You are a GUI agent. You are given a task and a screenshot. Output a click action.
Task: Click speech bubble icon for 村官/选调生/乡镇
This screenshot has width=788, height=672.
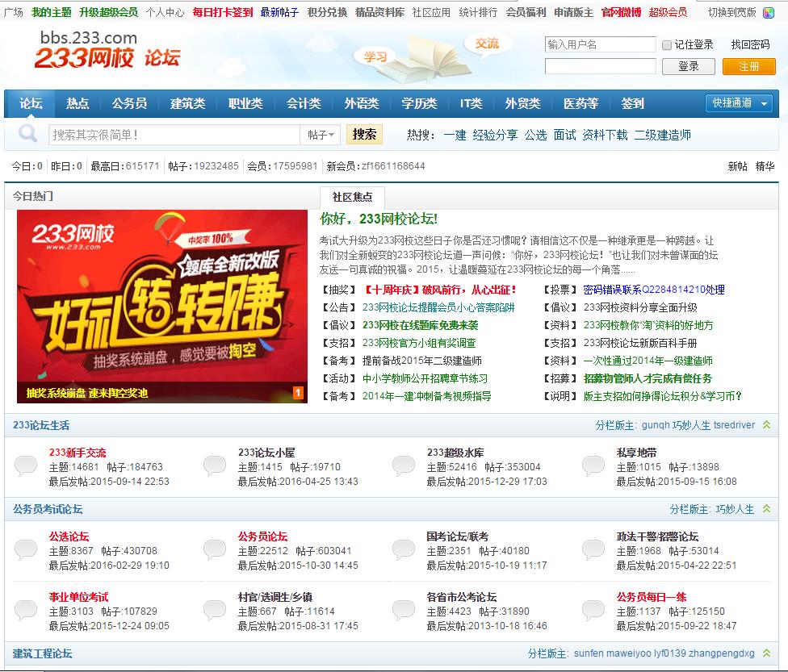coord(215,610)
